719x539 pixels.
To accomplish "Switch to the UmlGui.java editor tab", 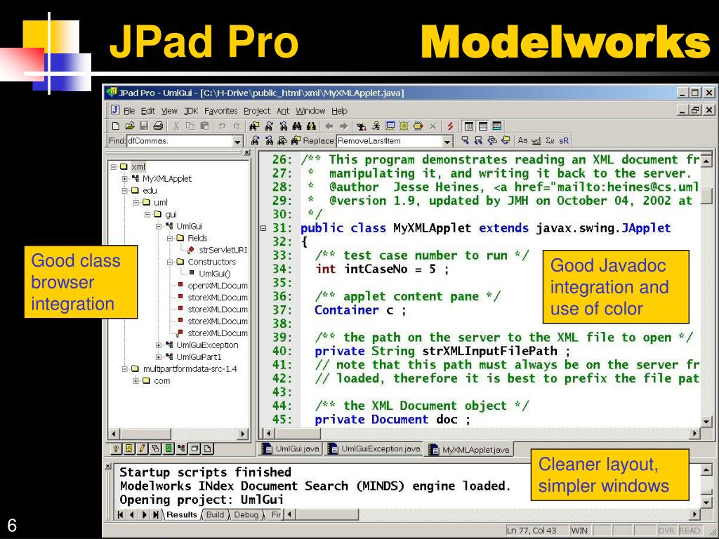I will 291,448.
